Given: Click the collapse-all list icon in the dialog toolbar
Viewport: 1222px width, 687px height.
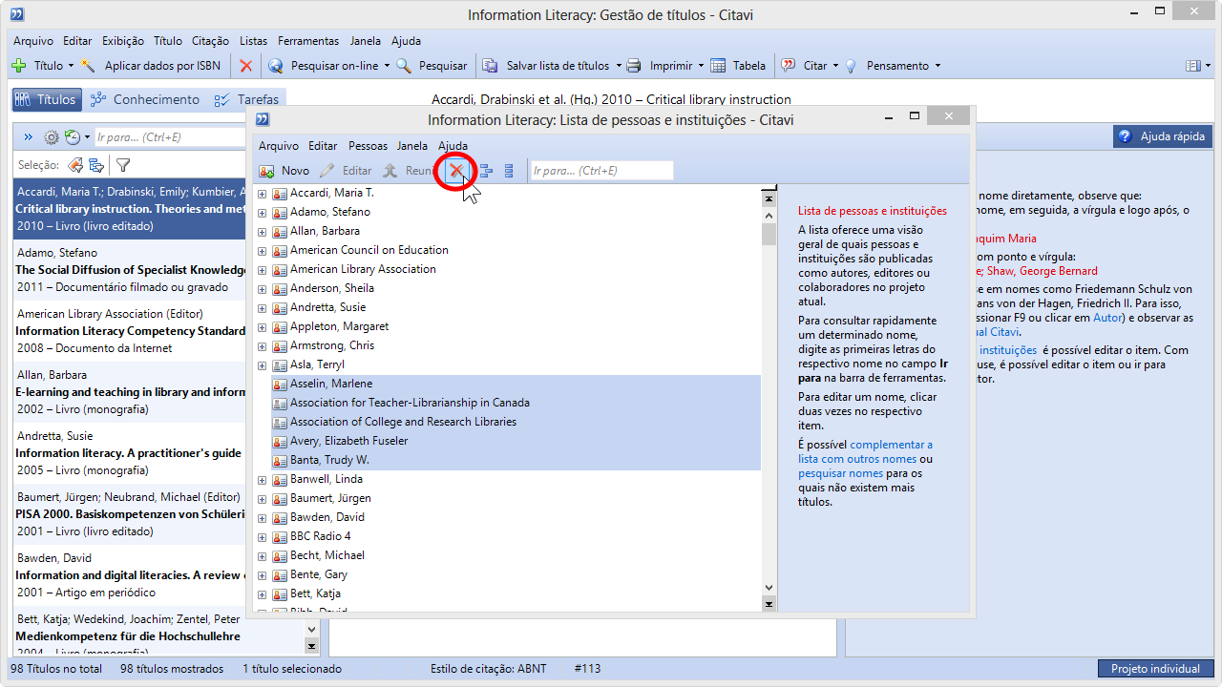Looking at the screenshot, I should 509,171.
